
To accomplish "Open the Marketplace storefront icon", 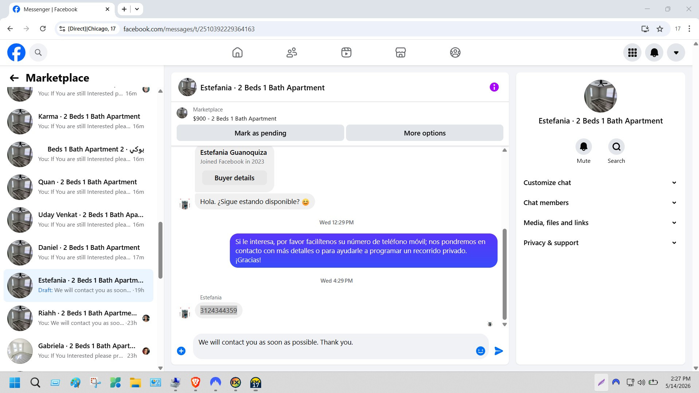I will (x=401, y=52).
